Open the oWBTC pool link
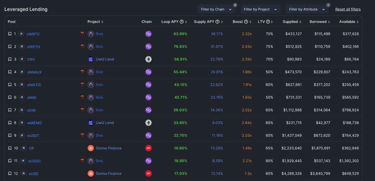Image resolution: width=375 pixels, height=181 pixels. (x=33, y=34)
